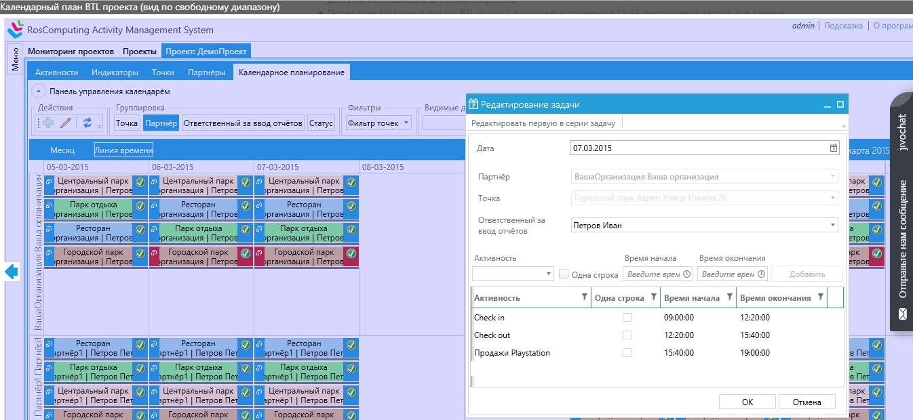Image resolution: width=913 pixels, height=420 pixels.
Task: Select the pencil edit icon under Действия
Action: click(x=65, y=123)
